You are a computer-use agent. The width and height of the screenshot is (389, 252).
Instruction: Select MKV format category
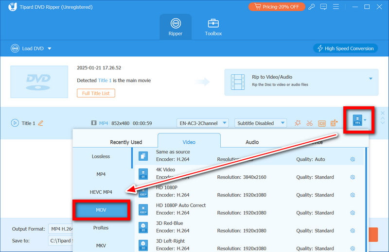[x=101, y=246]
